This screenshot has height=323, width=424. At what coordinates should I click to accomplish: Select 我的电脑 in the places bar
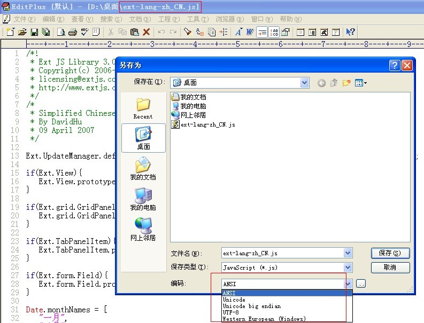click(x=143, y=199)
